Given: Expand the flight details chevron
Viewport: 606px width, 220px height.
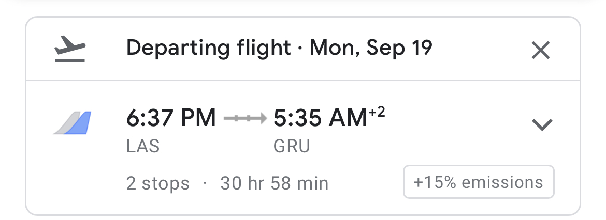Looking at the screenshot, I should point(542,124).
